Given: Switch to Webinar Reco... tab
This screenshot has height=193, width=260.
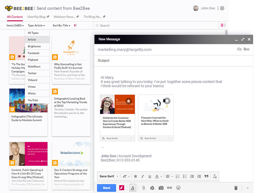Looking at the screenshot, I should point(66,17).
